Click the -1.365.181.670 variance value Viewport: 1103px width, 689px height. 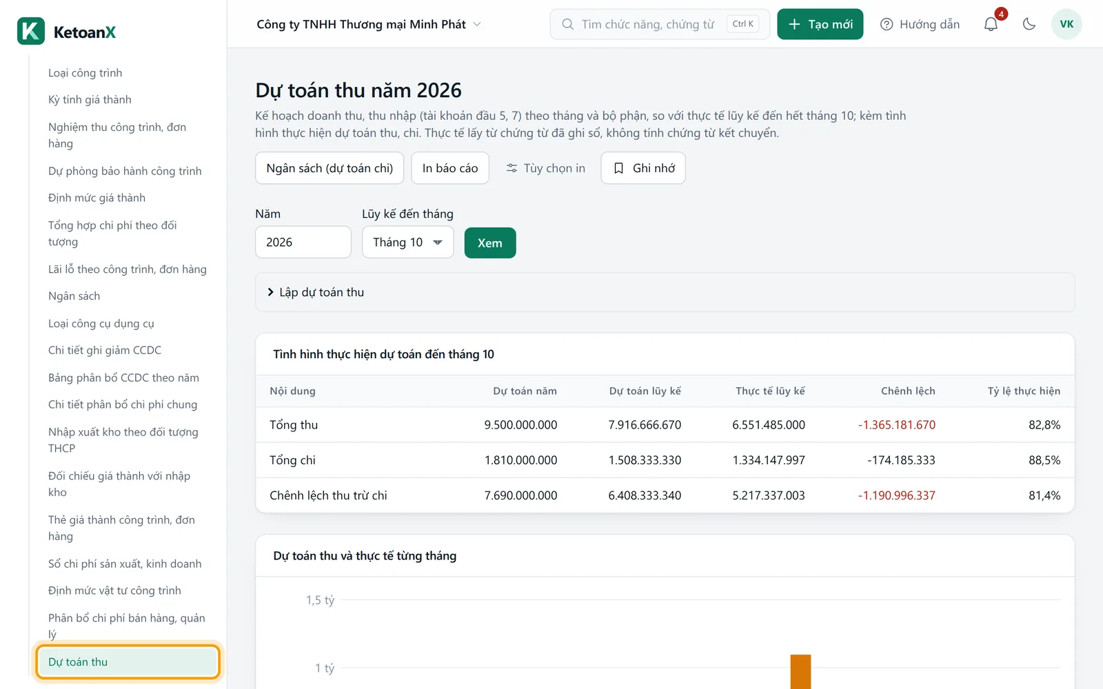(x=897, y=425)
